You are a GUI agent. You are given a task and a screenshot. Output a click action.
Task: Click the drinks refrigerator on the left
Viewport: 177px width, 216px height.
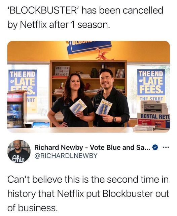coord(17,109)
